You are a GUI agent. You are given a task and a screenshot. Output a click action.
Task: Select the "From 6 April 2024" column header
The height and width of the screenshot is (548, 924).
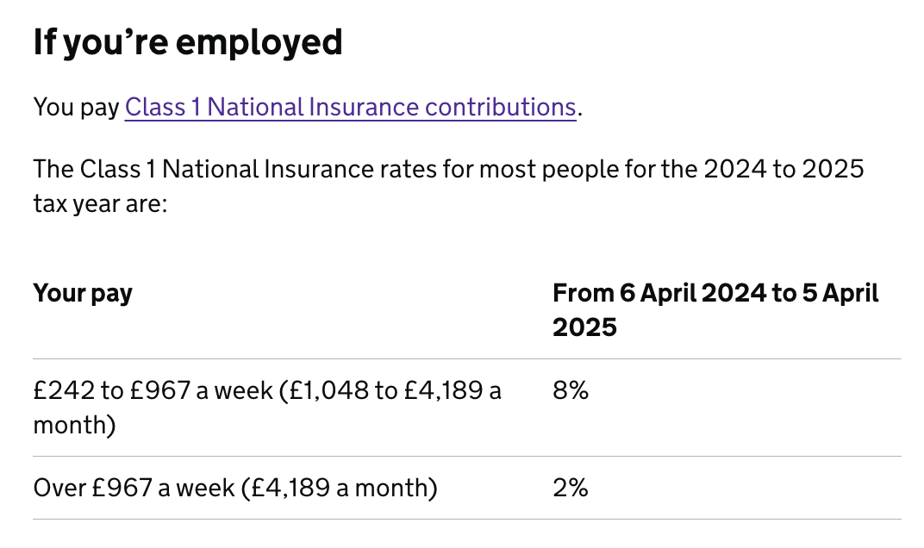point(715,294)
